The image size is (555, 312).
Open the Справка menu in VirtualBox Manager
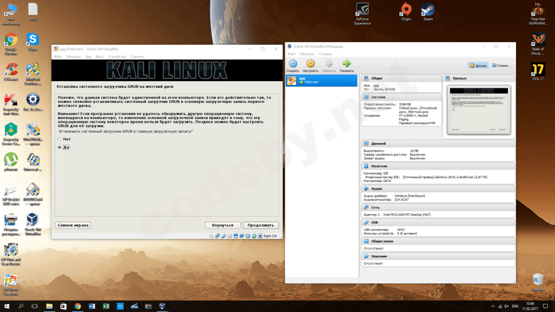pyautogui.click(x=325, y=54)
